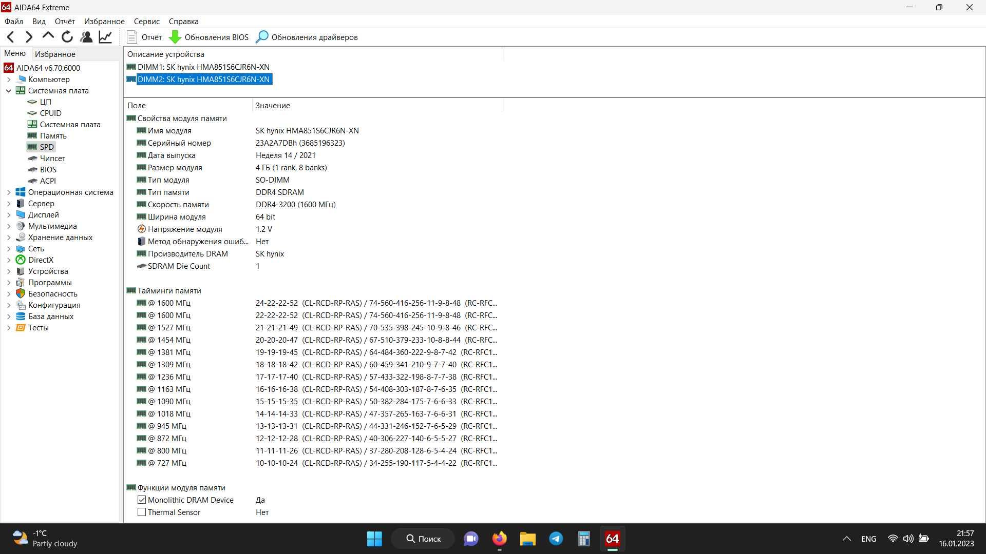Select the @ 727 МГц timing row
The image size is (986, 554).
312,463
